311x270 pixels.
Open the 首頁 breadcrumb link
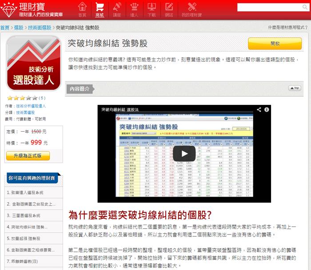[5, 28]
